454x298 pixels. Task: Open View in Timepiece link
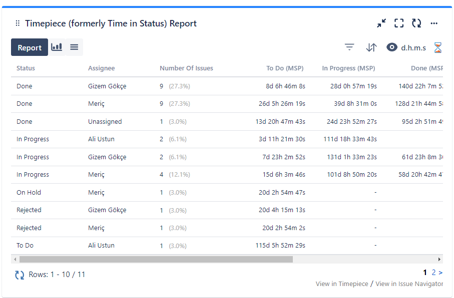[340, 284]
